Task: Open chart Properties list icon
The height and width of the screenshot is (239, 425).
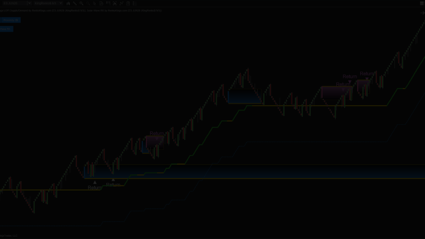Action: coord(135,3)
